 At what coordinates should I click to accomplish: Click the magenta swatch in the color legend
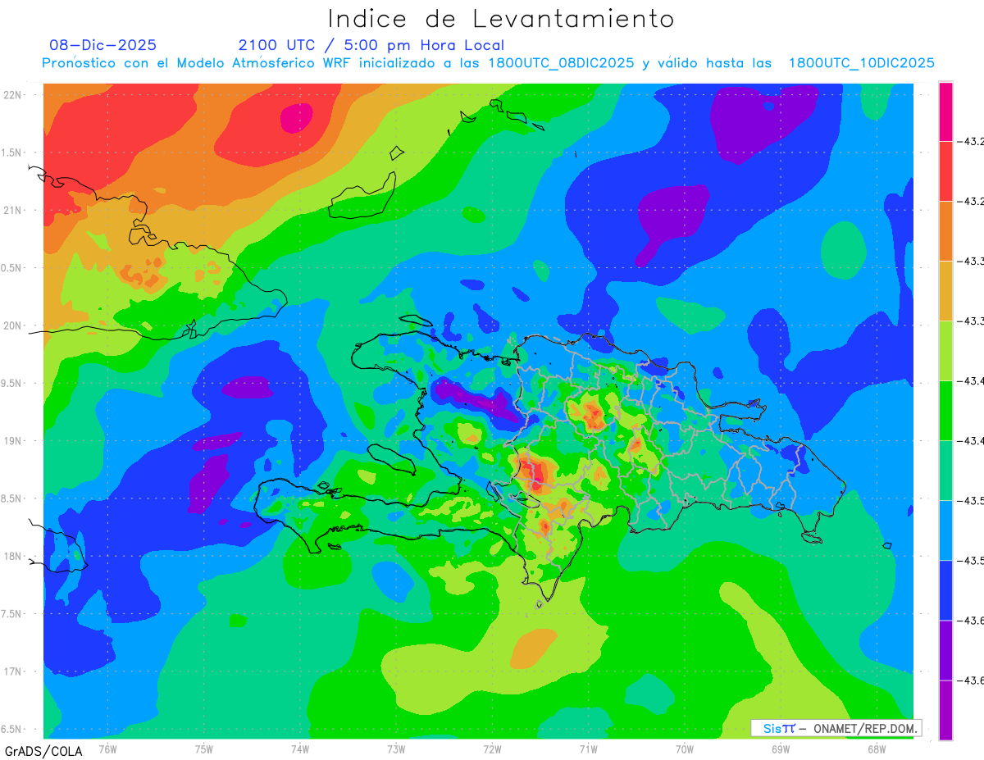coord(945,111)
